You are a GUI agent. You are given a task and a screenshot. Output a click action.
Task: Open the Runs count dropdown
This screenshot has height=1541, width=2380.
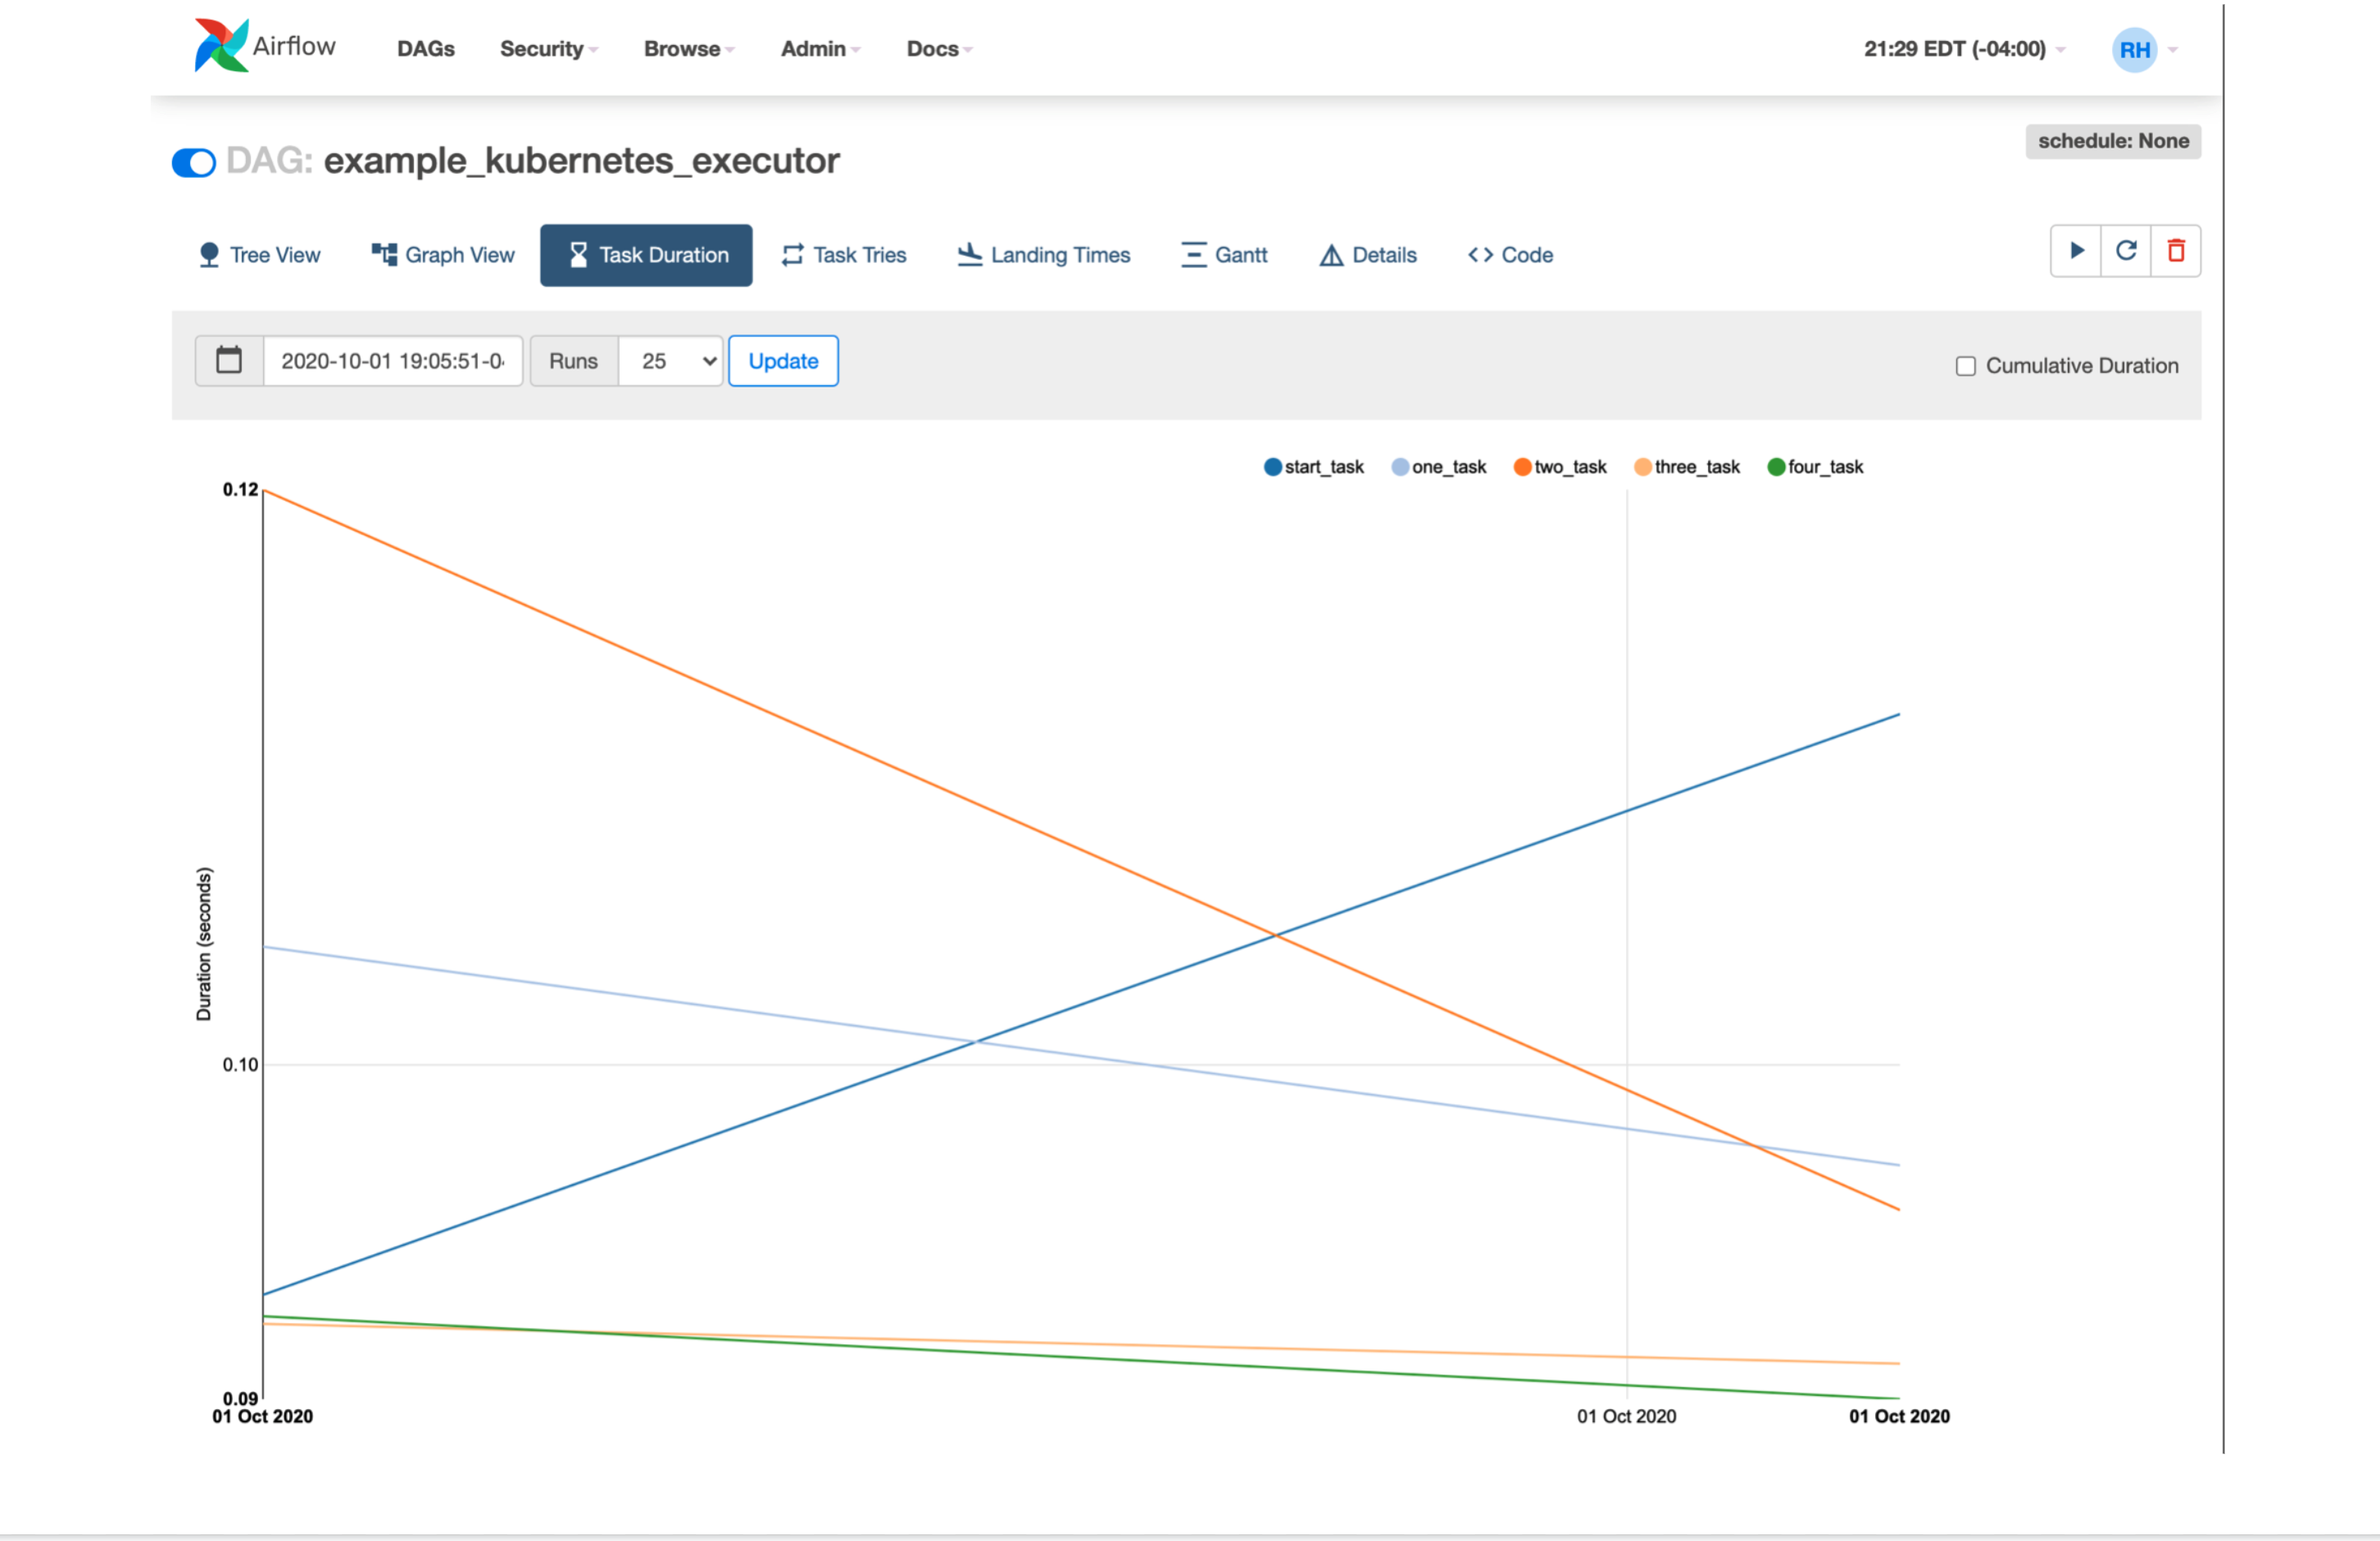coord(671,361)
